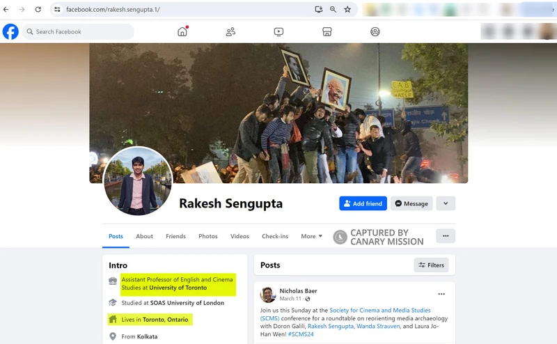This screenshot has height=344, width=557.
Task: Expand the More tab dropdown
Action: coord(311,236)
